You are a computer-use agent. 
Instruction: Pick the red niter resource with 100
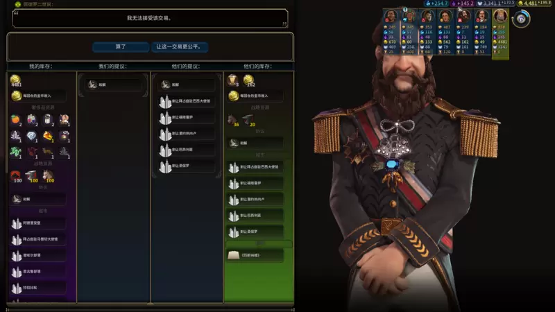click(x=15, y=176)
